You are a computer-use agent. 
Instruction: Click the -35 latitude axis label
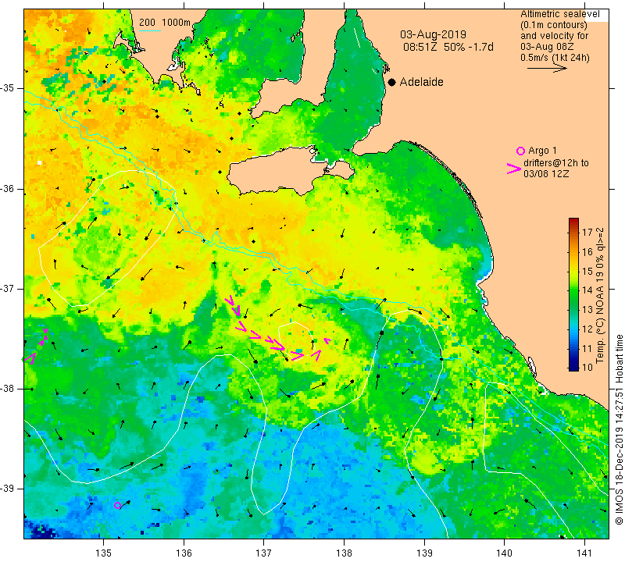tap(9, 88)
